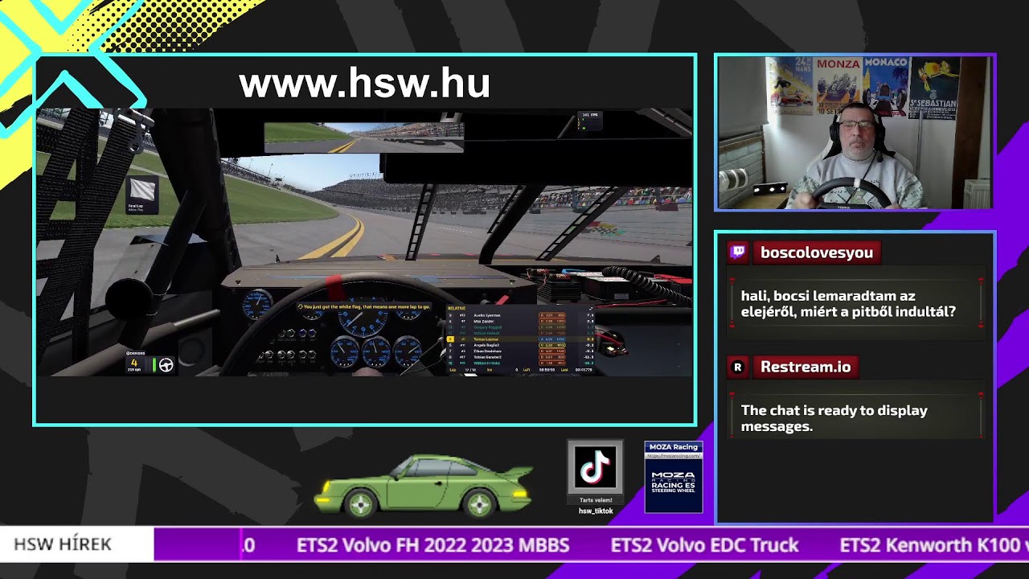Open the www.hsw.hu website link
Image resolution: width=1029 pixels, height=579 pixels.
364,84
